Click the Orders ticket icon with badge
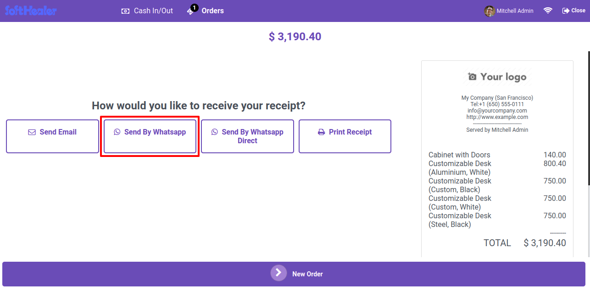 [x=192, y=10]
